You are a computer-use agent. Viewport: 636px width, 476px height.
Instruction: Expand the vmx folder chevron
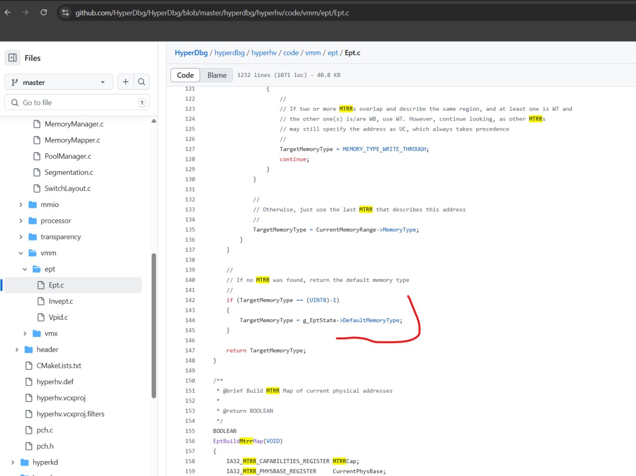click(x=25, y=334)
